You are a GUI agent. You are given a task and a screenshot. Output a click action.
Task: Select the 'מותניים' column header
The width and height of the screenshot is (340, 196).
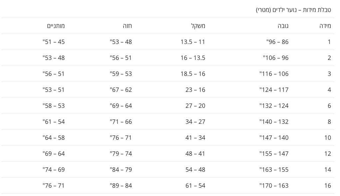56,26
